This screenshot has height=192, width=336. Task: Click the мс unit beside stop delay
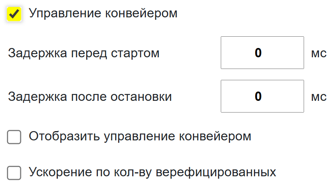pyautogui.click(x=319, y=97)
